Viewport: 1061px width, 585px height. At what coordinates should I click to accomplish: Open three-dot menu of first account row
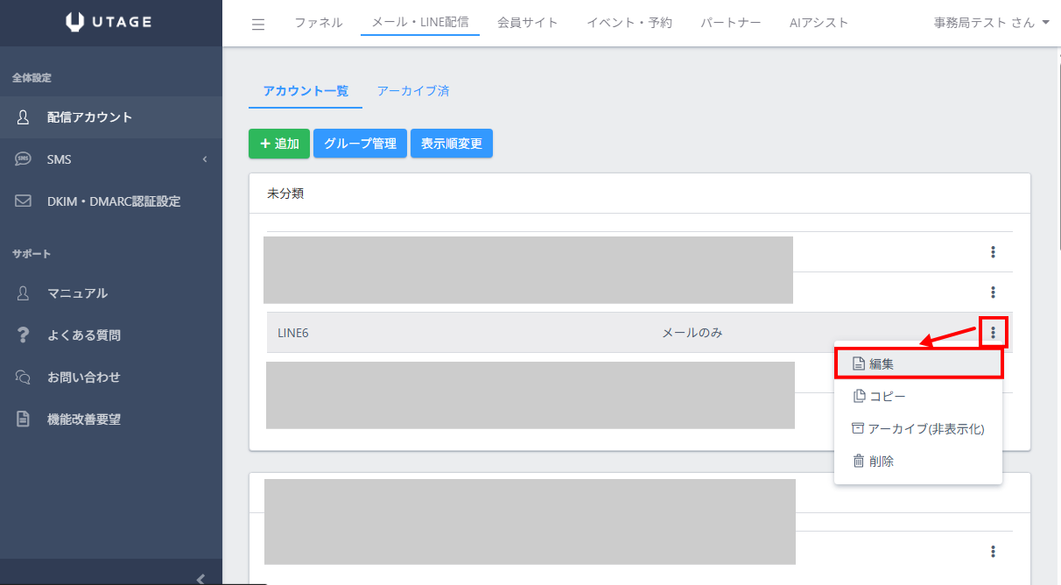993,252
